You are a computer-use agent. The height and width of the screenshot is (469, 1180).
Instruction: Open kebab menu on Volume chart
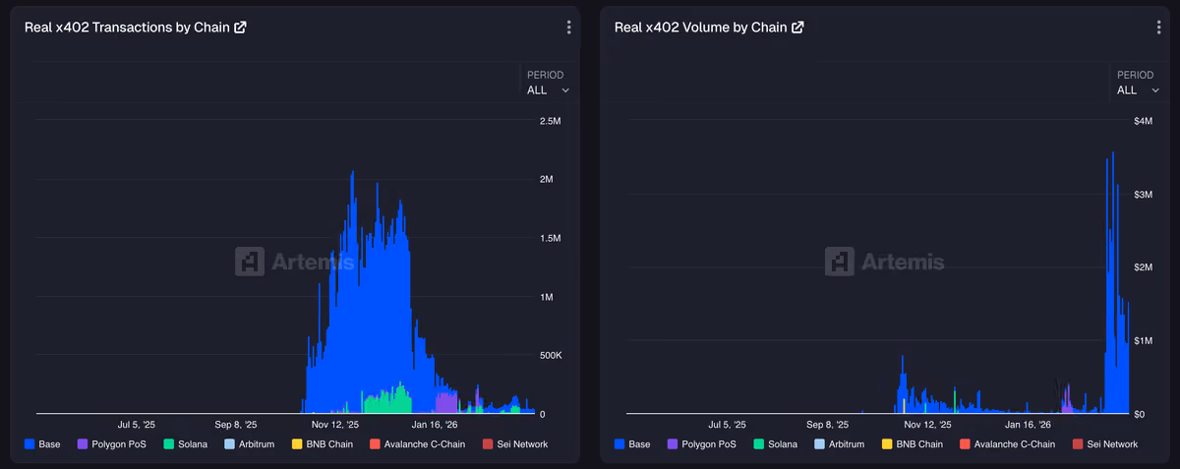[x=1158, y=28]
